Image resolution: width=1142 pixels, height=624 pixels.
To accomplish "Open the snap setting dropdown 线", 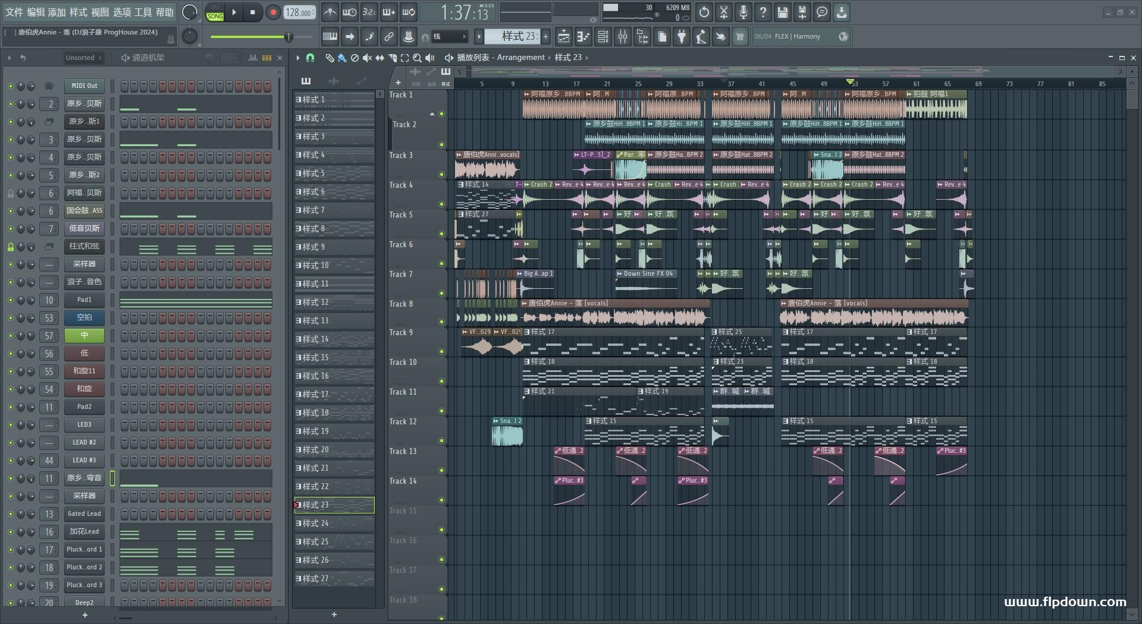I will click(x=450, y=37).
